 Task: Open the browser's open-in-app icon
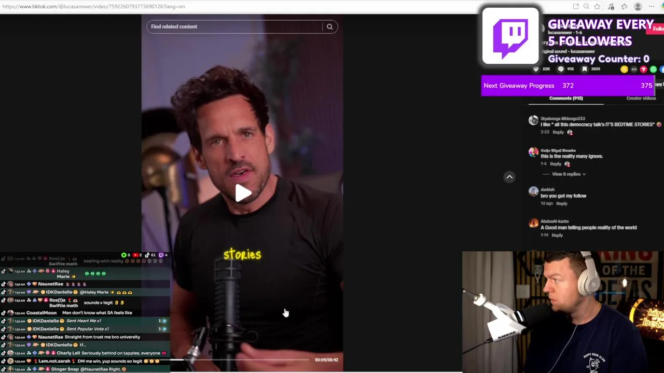point(576,6)
